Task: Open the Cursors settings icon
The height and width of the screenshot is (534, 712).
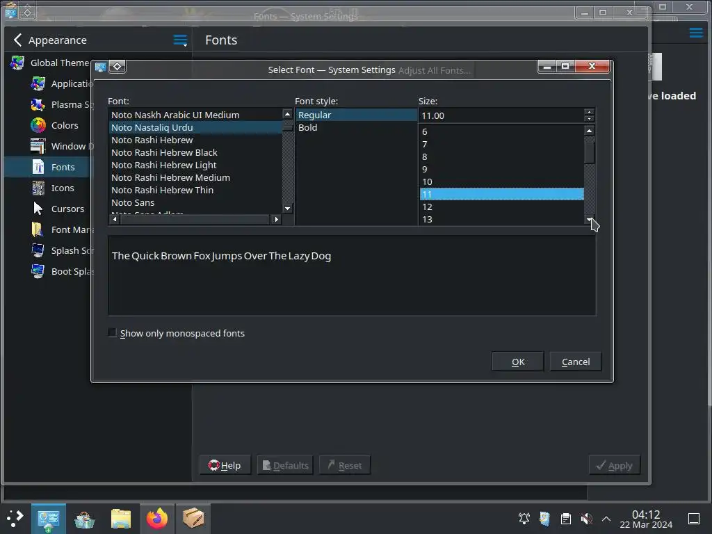Action: click(38, 209)
